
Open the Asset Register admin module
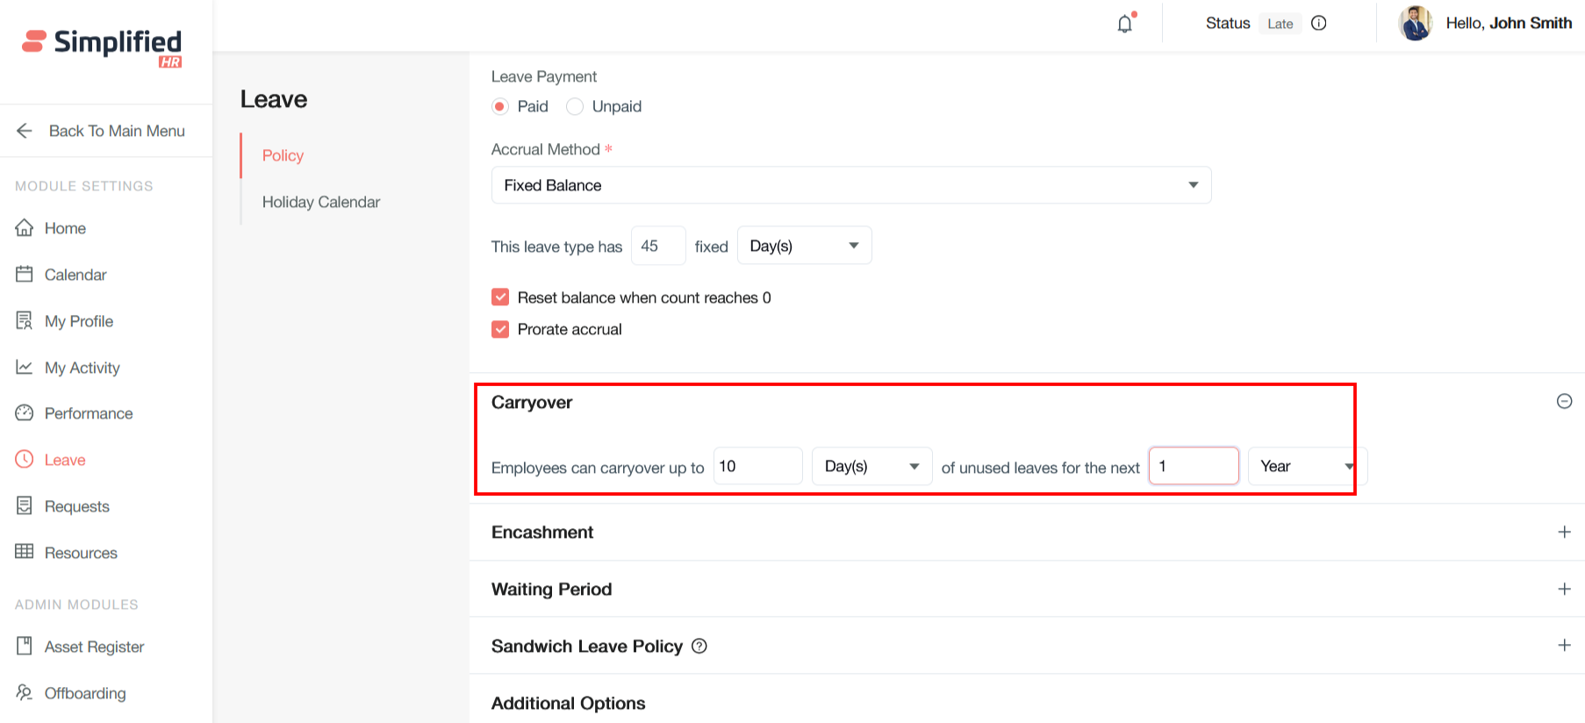(94, 647)
